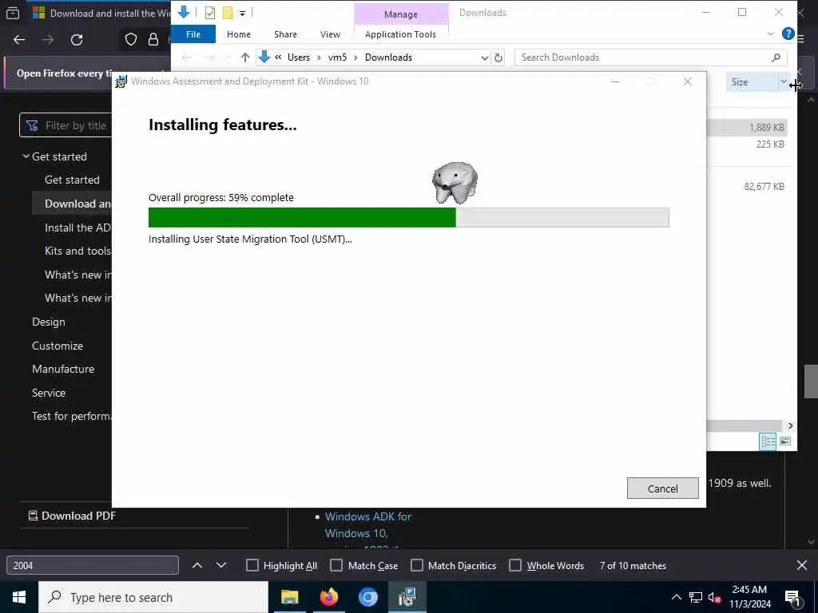818x613 pixels.
Task: Click the find bar search field
Action: [x=93, y=566]
